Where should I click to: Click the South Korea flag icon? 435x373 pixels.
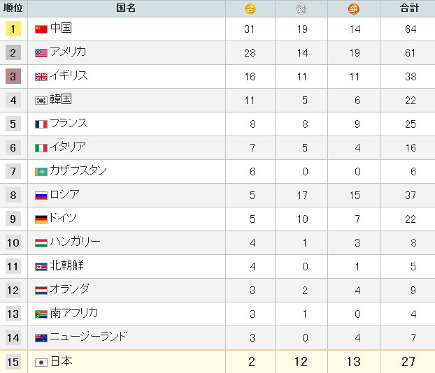[41, 101]
